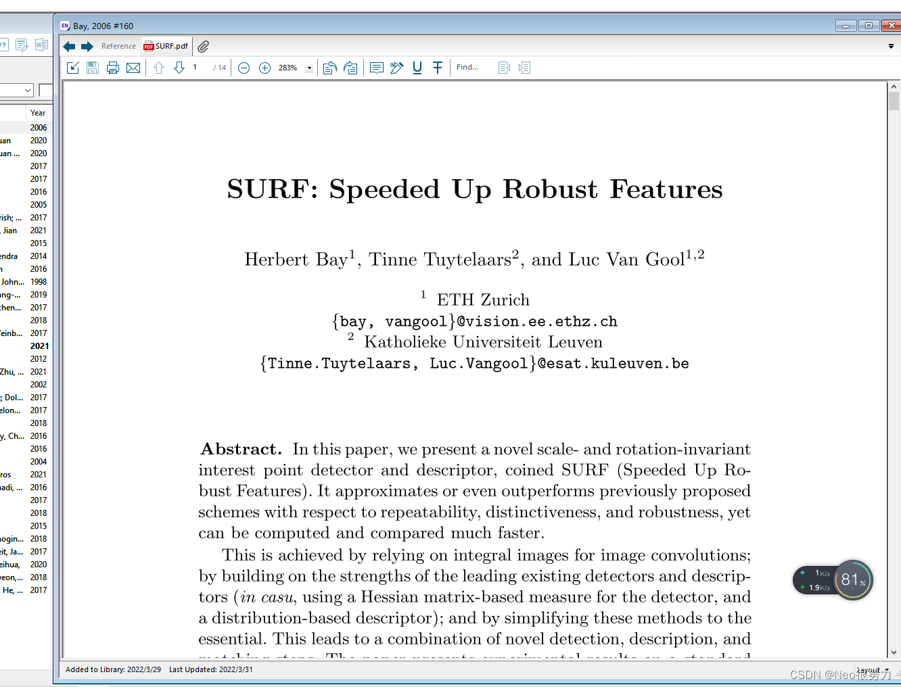901x687 pixels.
Task: Select the 1998 row in library list
Action: coord(26,282)
